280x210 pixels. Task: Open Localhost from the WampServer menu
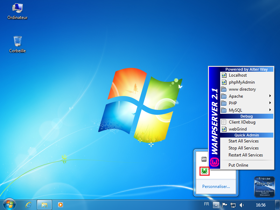pos(247,75)
